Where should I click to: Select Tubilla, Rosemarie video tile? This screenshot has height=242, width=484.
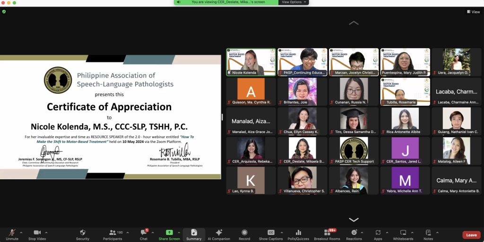[405, 92]
